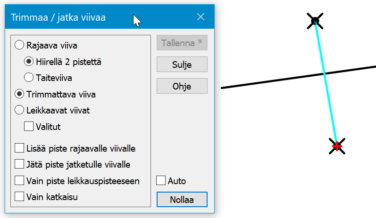Toggle Vain piste leikkauspisteeseen checkbox
The image size is (376, 218).
(x=19, y=180)
